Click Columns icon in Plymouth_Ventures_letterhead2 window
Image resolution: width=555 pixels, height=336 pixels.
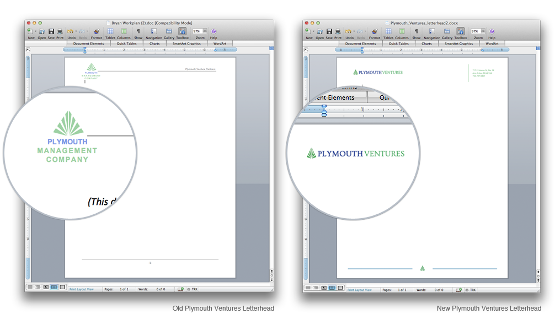(402, 31)
